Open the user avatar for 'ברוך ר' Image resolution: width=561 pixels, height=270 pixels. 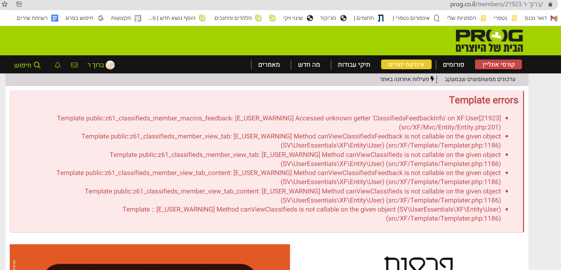(x=110, y=65)
